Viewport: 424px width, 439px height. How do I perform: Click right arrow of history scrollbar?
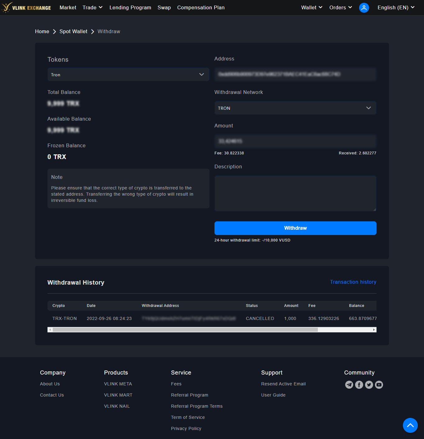[x=374, y=330]
